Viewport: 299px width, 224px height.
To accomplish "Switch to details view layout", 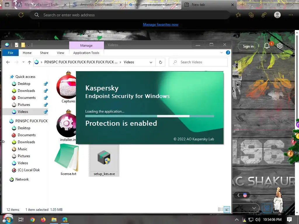I will (x=220, y=209).
